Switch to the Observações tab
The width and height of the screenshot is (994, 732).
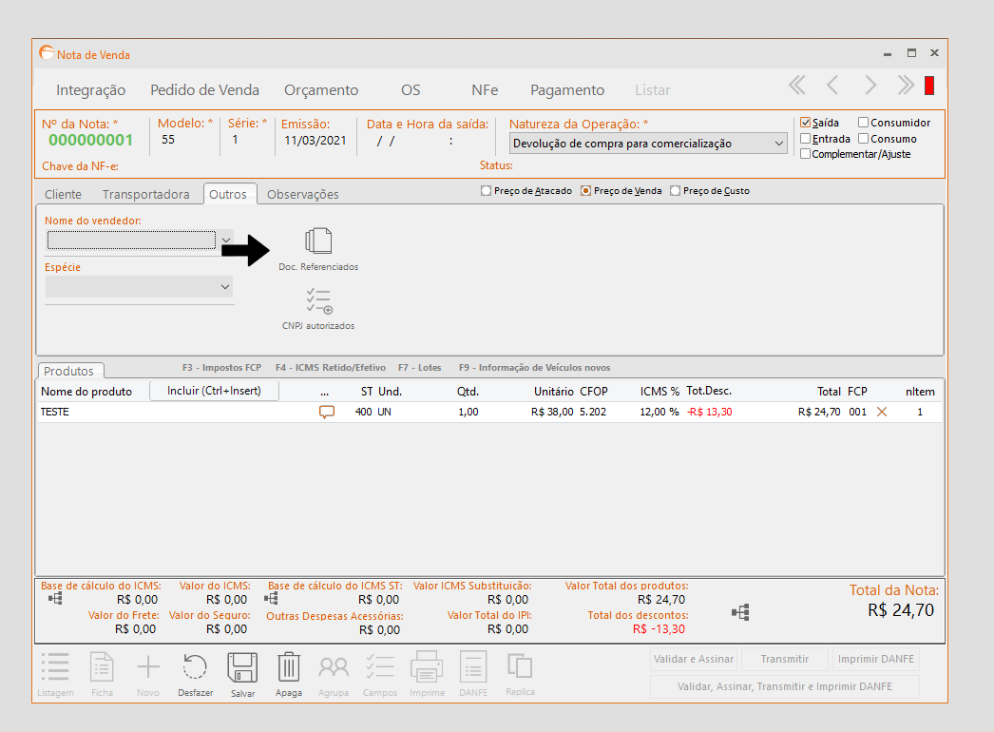303,194
